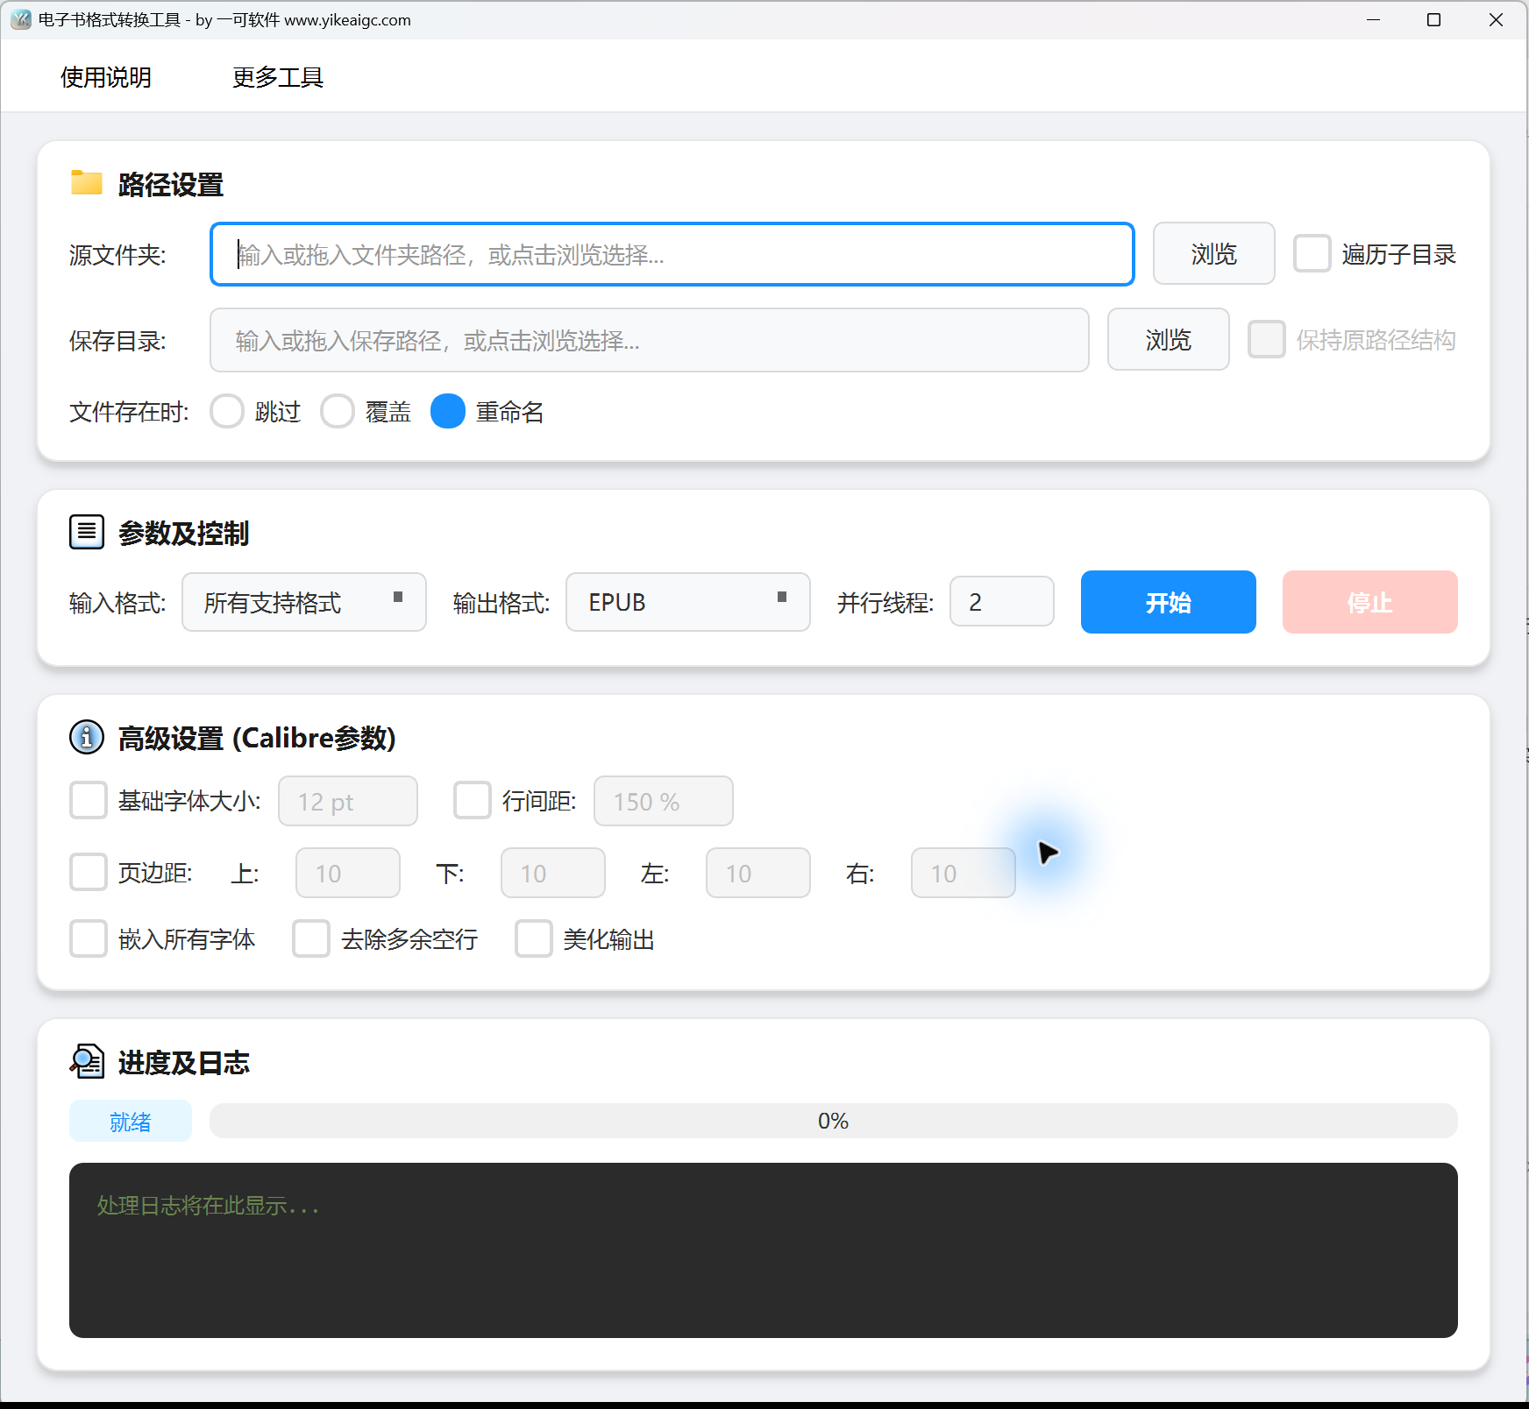Click the 150 % line spacing field
Image resolution: width=1529 pixels, height=1409 pixels.
pos(664,801)
